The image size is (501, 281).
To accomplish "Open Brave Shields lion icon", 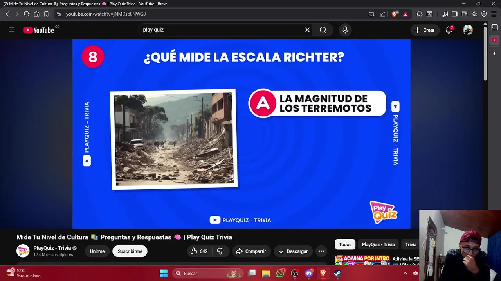I will [395, 14].
